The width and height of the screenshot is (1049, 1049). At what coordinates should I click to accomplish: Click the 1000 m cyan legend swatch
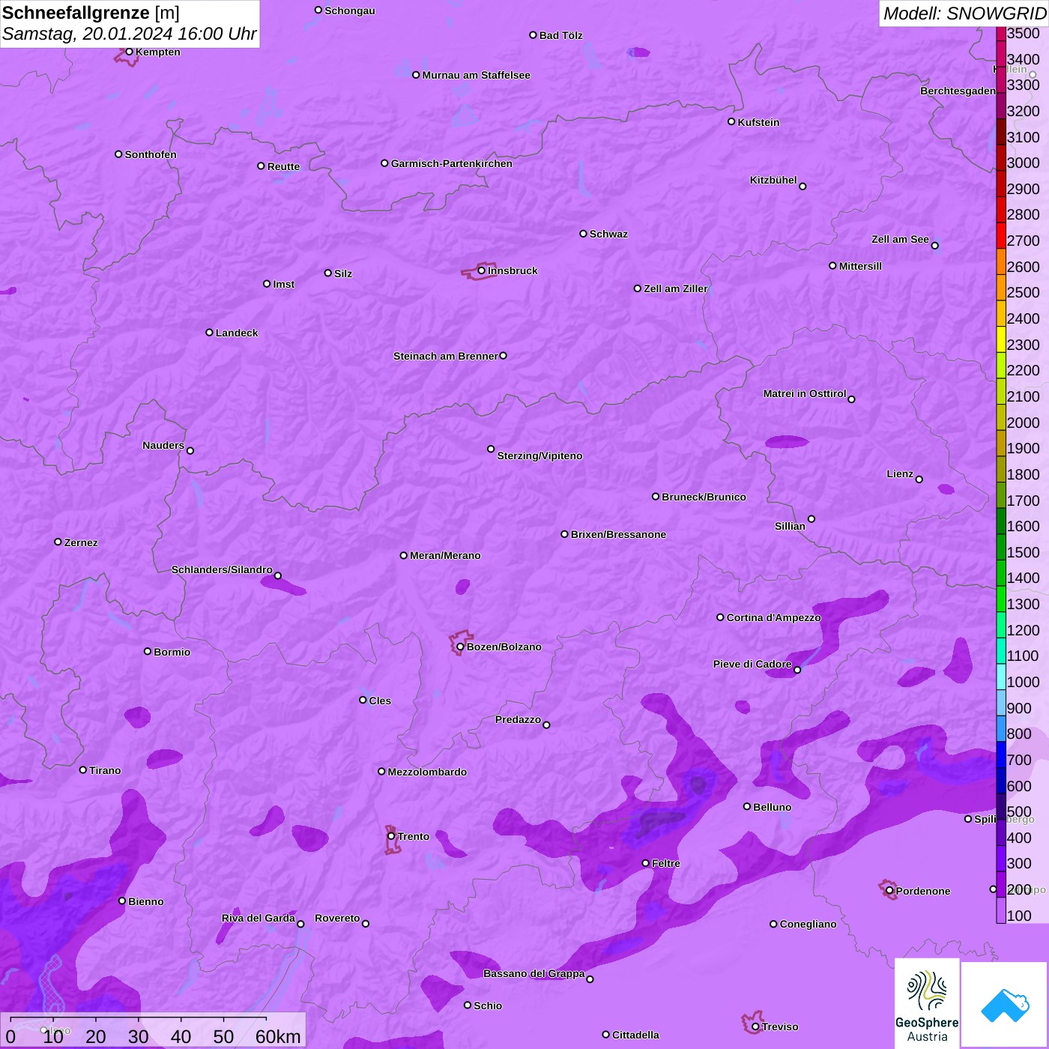1001,677
